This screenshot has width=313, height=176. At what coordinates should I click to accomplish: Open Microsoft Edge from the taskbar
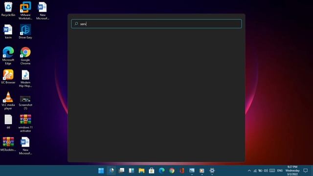click(x=162, y=171)
